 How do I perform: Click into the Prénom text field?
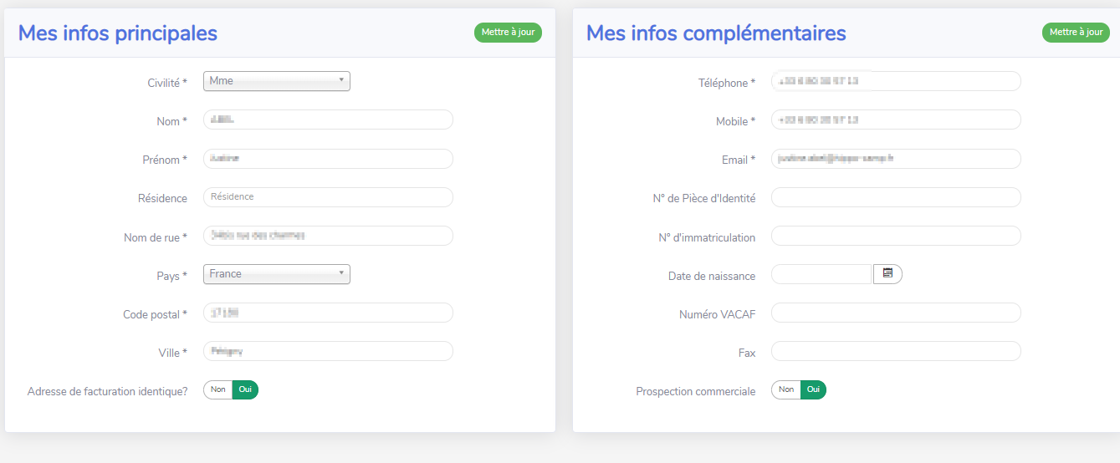click(328, 159)
